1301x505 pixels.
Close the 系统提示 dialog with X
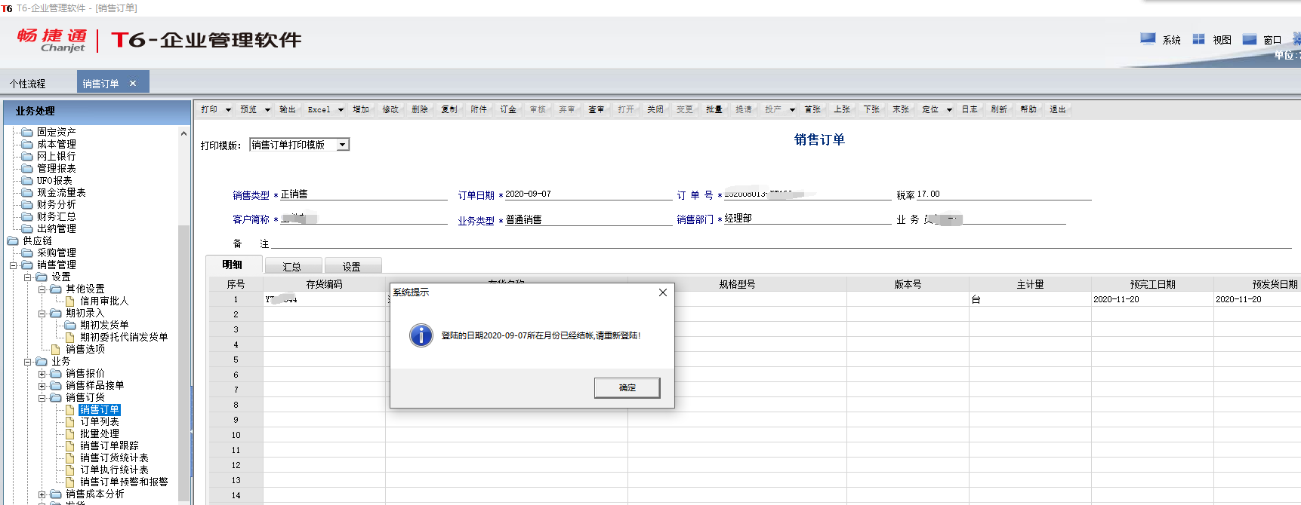pos(663,292)
